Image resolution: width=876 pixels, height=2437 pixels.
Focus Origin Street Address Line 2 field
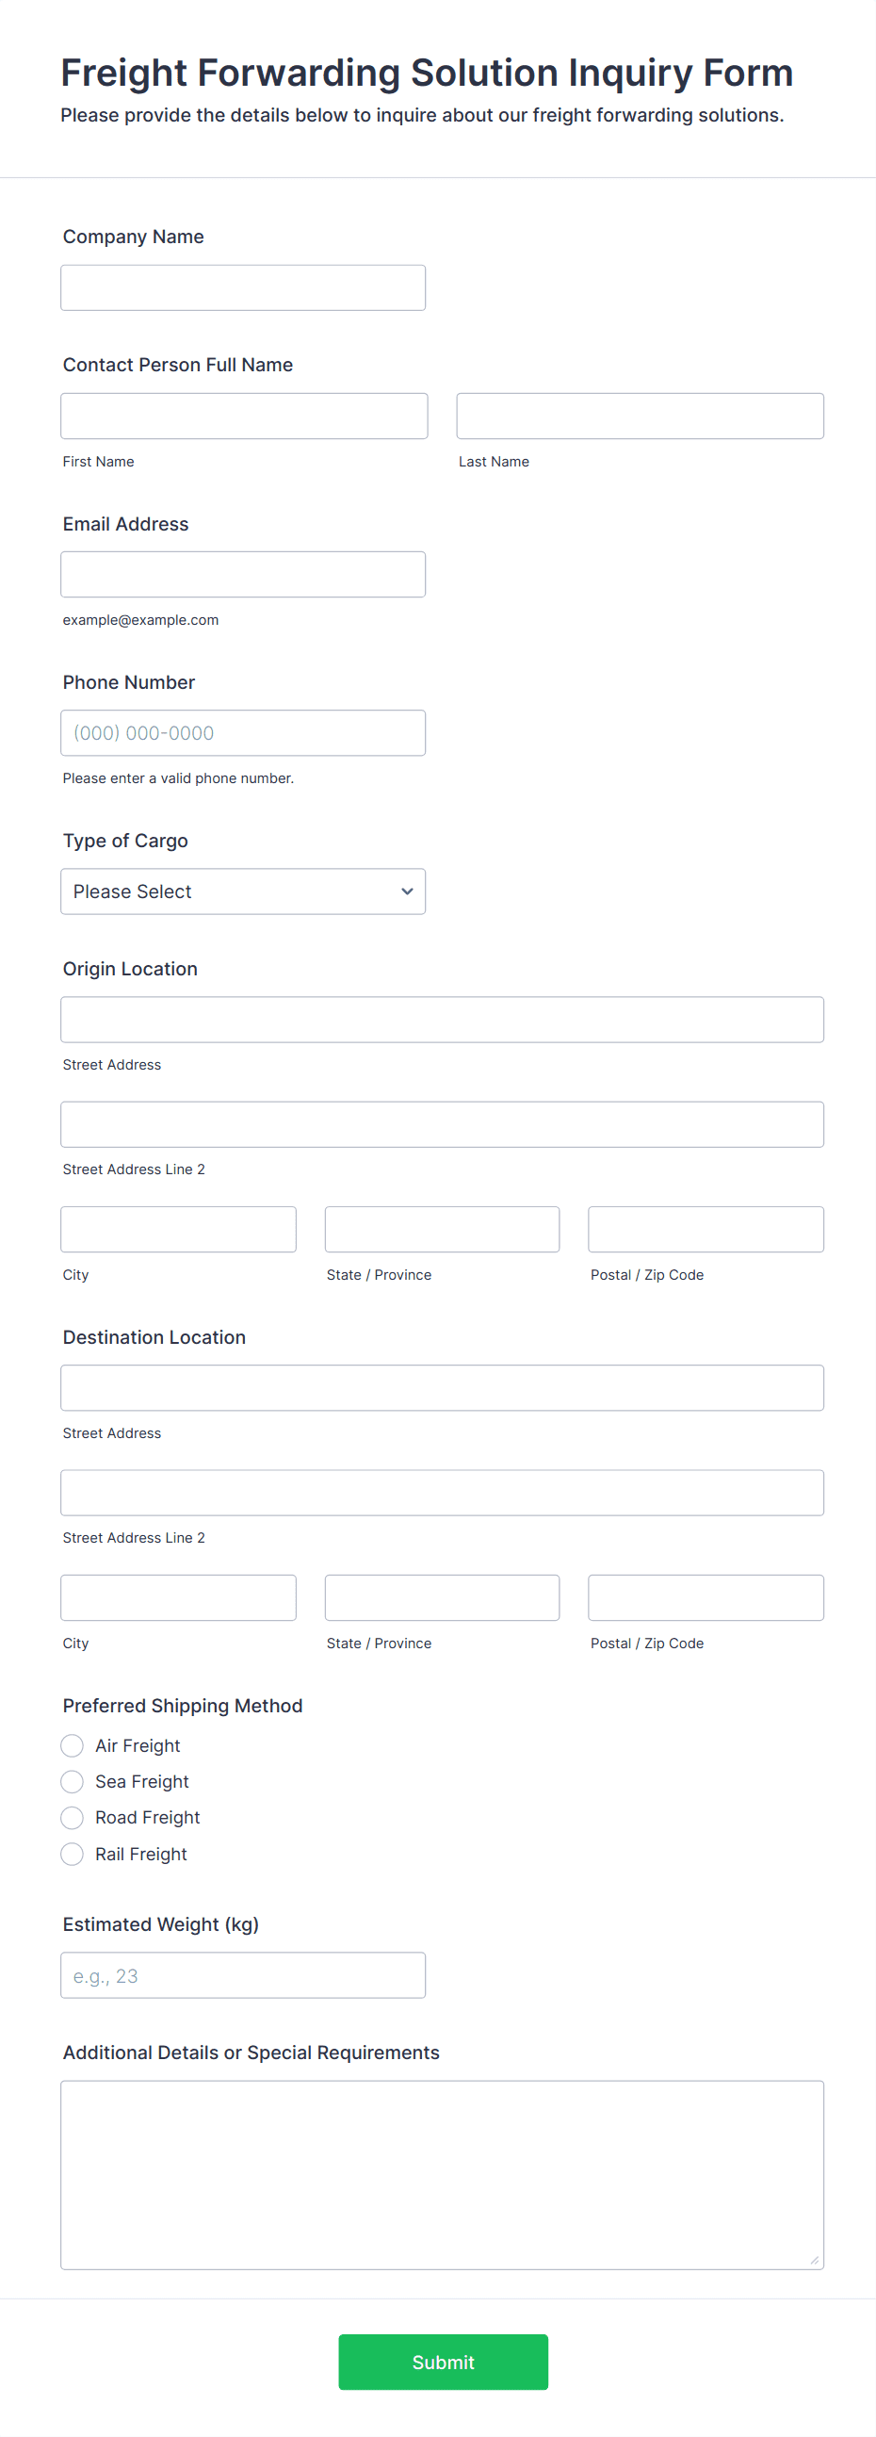point(442,1125)
